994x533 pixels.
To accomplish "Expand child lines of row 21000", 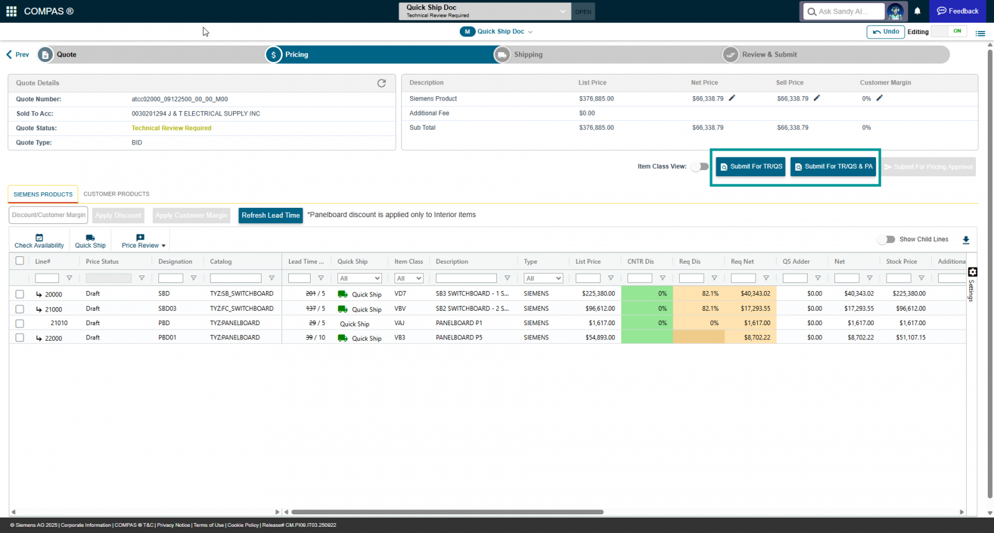I will [39, 309].
